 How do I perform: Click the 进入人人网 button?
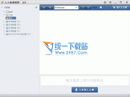[120, 8]
